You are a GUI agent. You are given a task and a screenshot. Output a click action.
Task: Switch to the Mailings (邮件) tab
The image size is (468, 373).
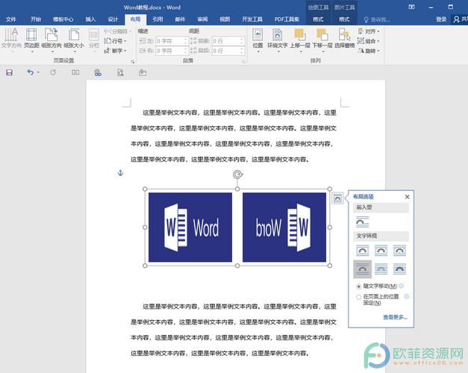(180, 19)
